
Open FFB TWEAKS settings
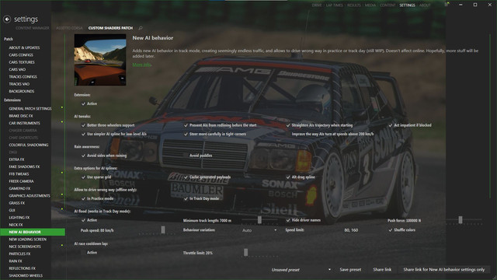[19, 174]
